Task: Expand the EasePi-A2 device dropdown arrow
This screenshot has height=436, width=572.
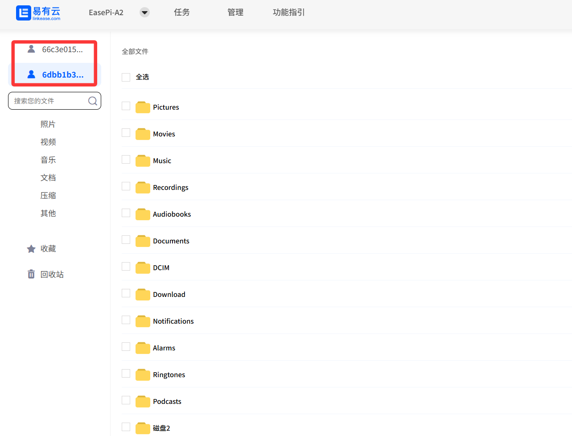Action: pyautogui.click(x=144, y=12)
